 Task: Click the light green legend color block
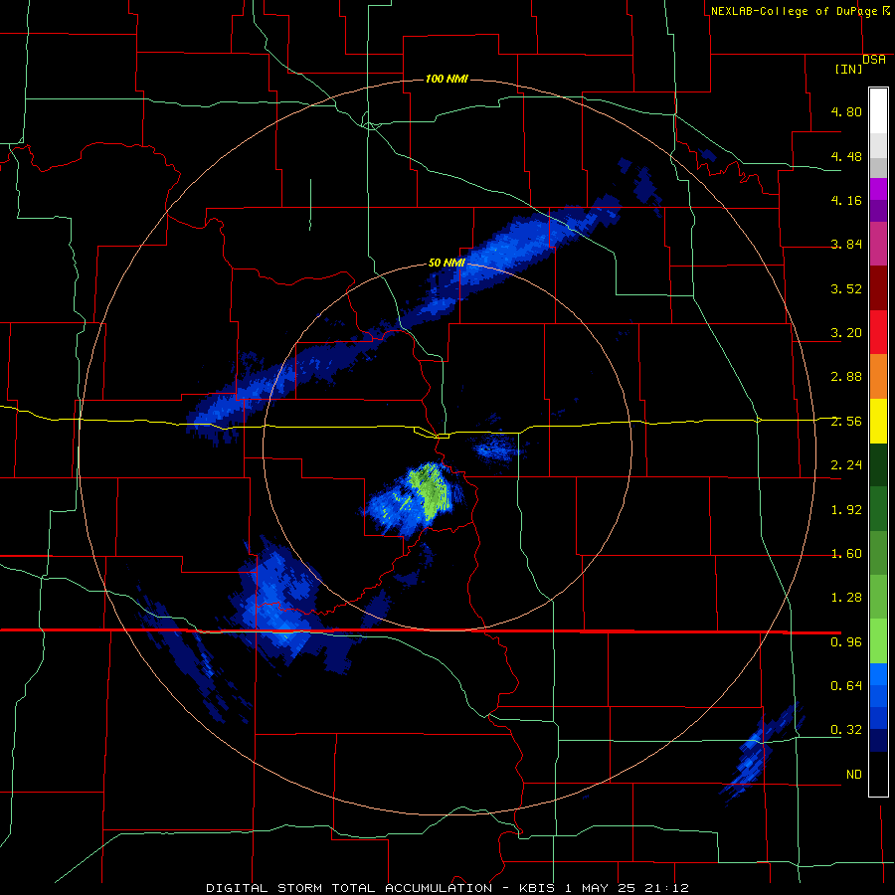[x=878, y=641]
